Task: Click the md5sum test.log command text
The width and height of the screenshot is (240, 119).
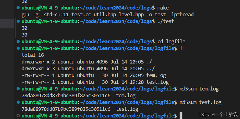Action: coord(201,102)
